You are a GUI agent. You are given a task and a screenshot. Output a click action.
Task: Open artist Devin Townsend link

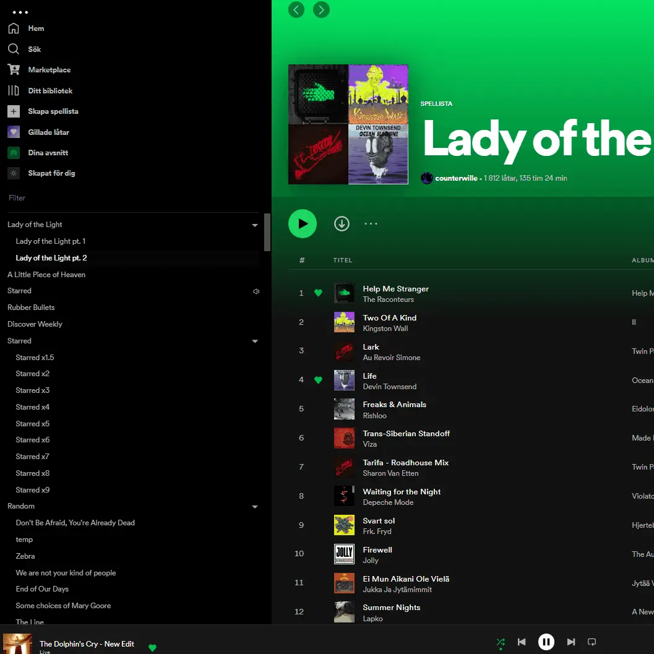[390, 387]
